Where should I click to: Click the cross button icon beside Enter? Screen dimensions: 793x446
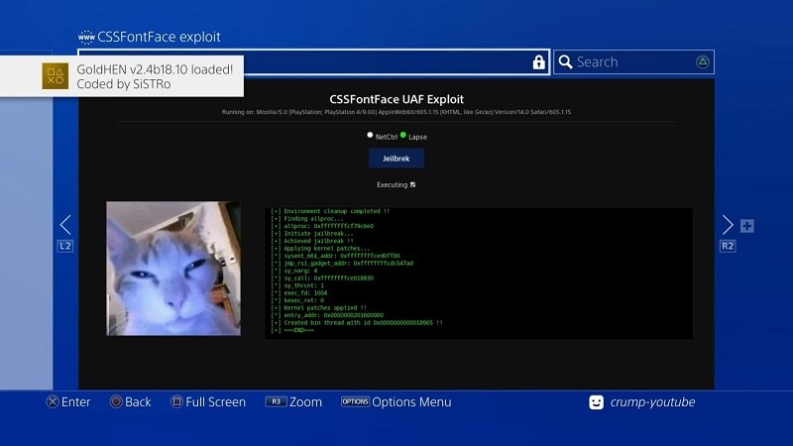coord(53,402)
